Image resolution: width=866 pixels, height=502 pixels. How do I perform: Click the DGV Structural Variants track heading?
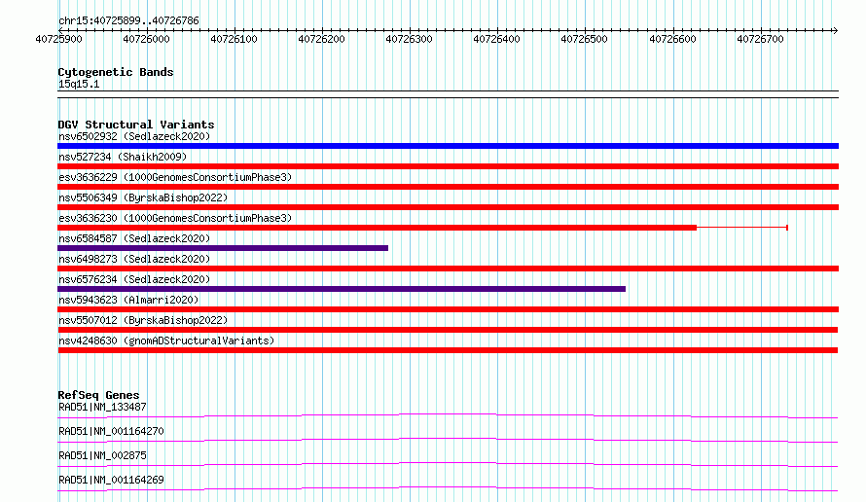pyautogui.click(x=136, y=125)
